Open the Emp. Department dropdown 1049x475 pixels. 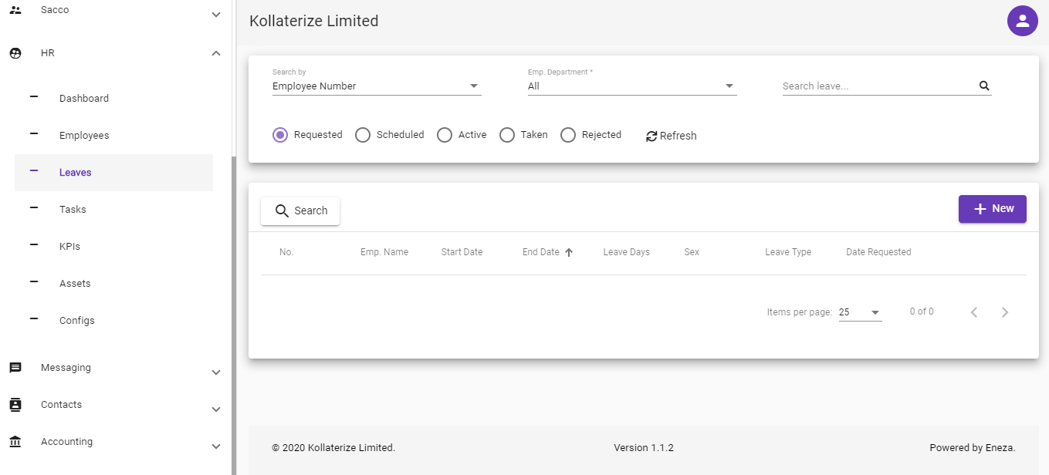(x=632, y=86)
